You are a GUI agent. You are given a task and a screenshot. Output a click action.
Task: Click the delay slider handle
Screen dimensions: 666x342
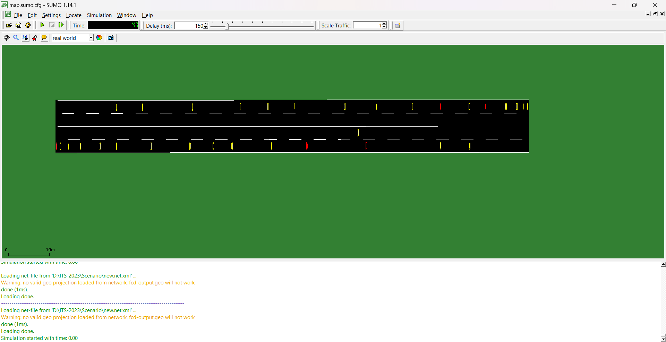(x=228, y=26)
